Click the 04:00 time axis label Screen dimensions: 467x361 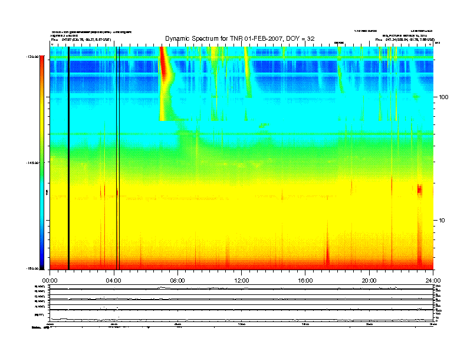coord(114,281)
